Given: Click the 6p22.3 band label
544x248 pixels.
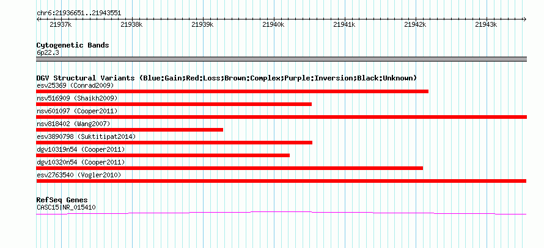Looking at the screenshot, I should (48, 53).
